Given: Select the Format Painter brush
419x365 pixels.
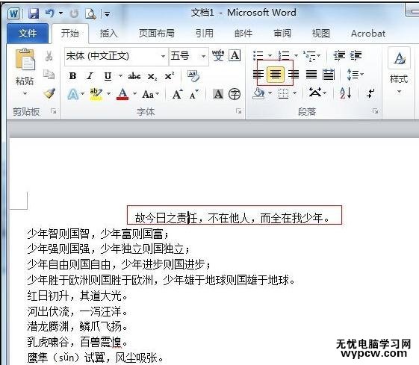Looking at the screenshot, I should (x=49, y=93).
